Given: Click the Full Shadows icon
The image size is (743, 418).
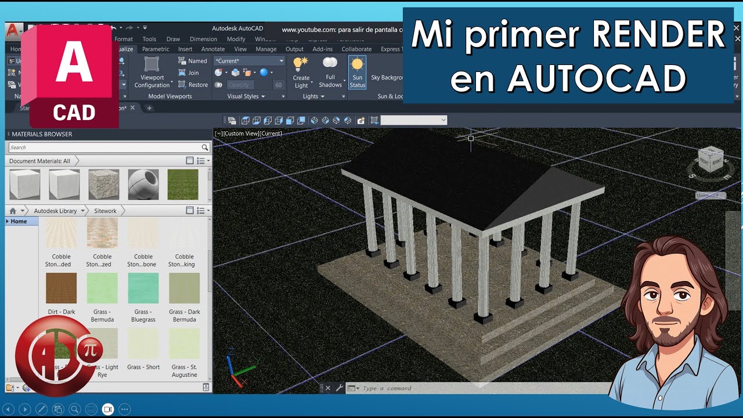Looking at the screenshot, I should pyautogui.click(x=330, y=62).
